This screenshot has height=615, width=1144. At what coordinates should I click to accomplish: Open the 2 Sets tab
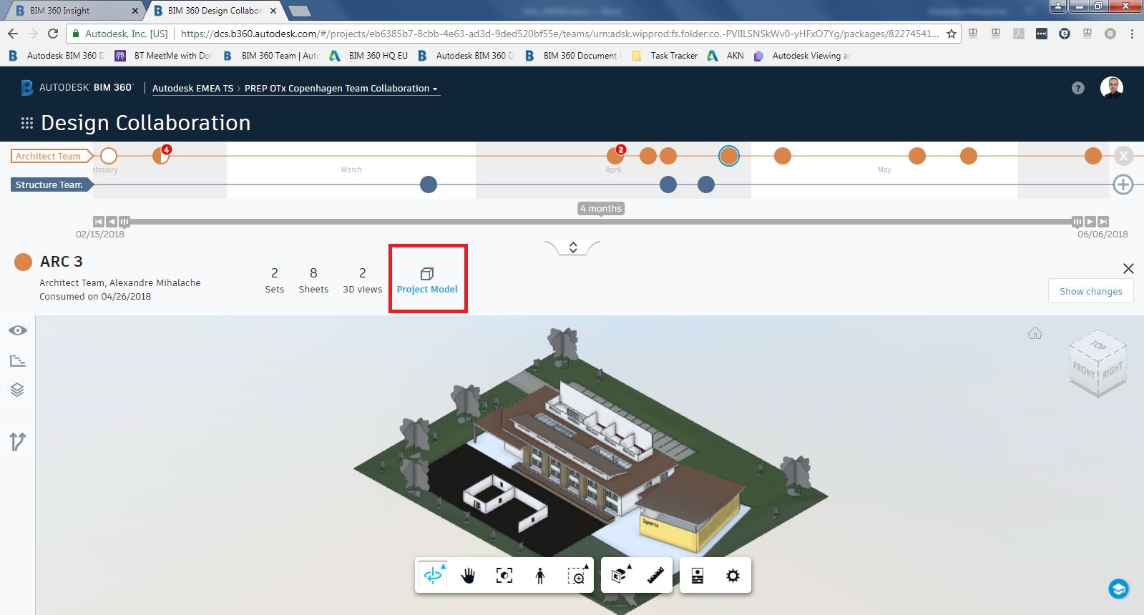[x=275, y=280]
